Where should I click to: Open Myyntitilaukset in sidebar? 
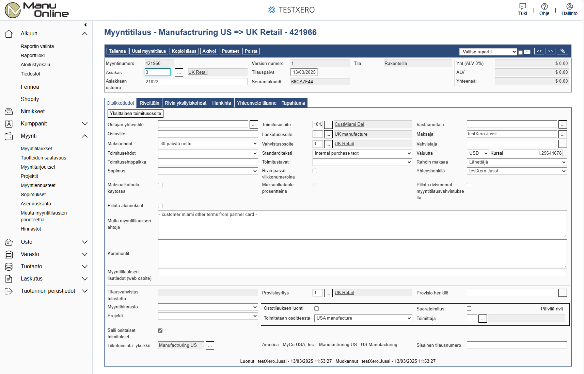point(36,149)
